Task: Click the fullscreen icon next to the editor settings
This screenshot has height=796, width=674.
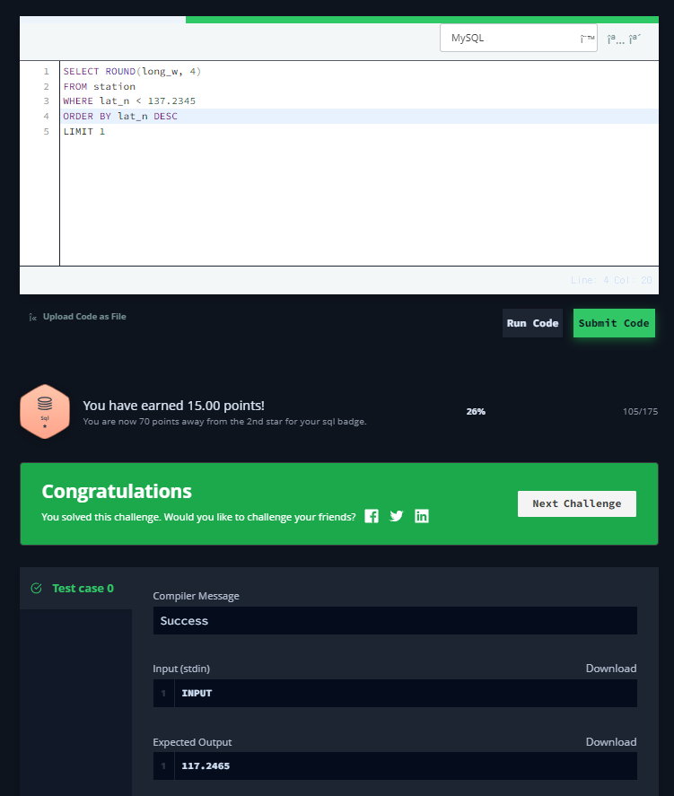Action: pos(635,38)
